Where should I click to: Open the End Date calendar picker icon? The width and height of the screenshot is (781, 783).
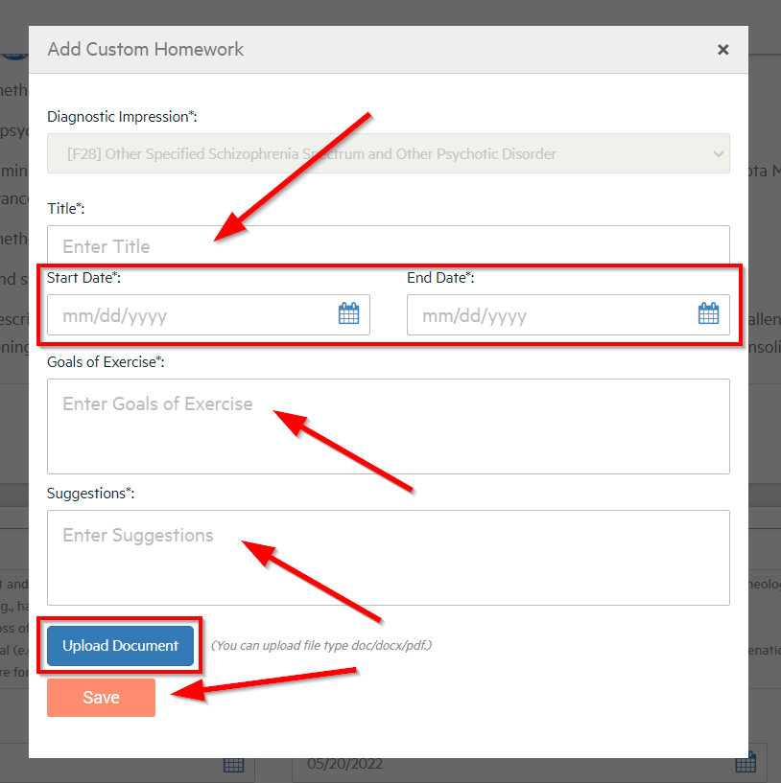coord(708,313)
